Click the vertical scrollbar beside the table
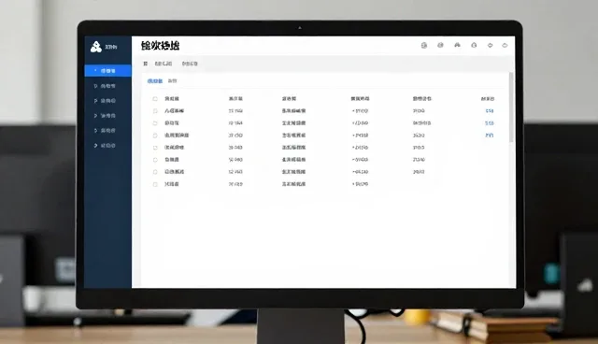The image size is (598, 344). pyautogui.click(x=511, y=107)
